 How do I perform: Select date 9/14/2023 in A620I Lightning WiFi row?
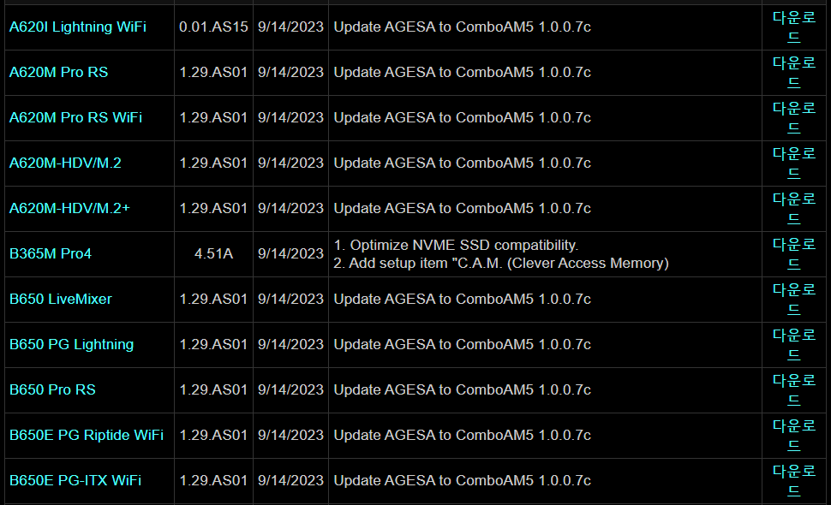pos(291,27)
